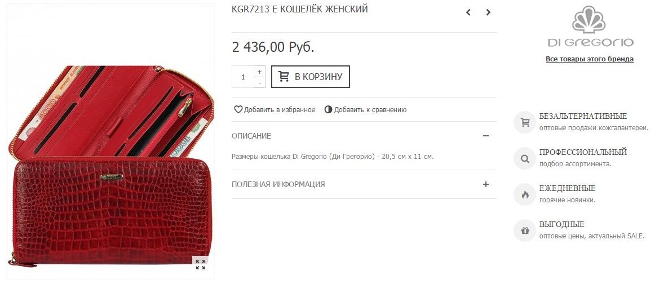The image size is (668, 284).
Task: Click the heart favorites icon
Action: click(238, 109)
